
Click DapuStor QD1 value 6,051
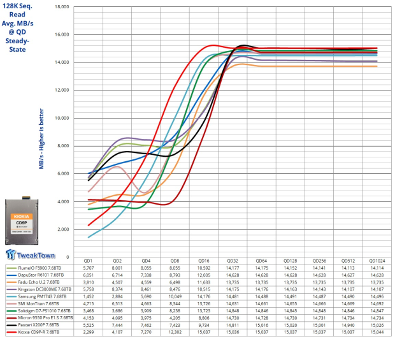(x=89, y=275)
